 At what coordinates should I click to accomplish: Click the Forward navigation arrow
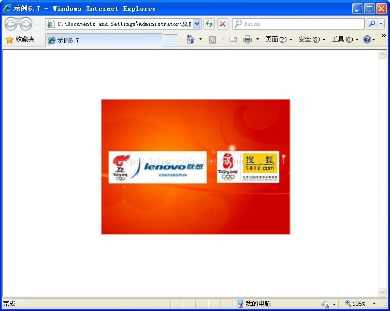pos(25,24)
